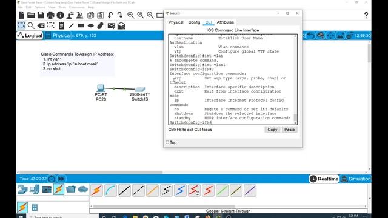Pick the Resize Shape tool
The height and width of the screenshot is (218, 388).
point(51,25)
